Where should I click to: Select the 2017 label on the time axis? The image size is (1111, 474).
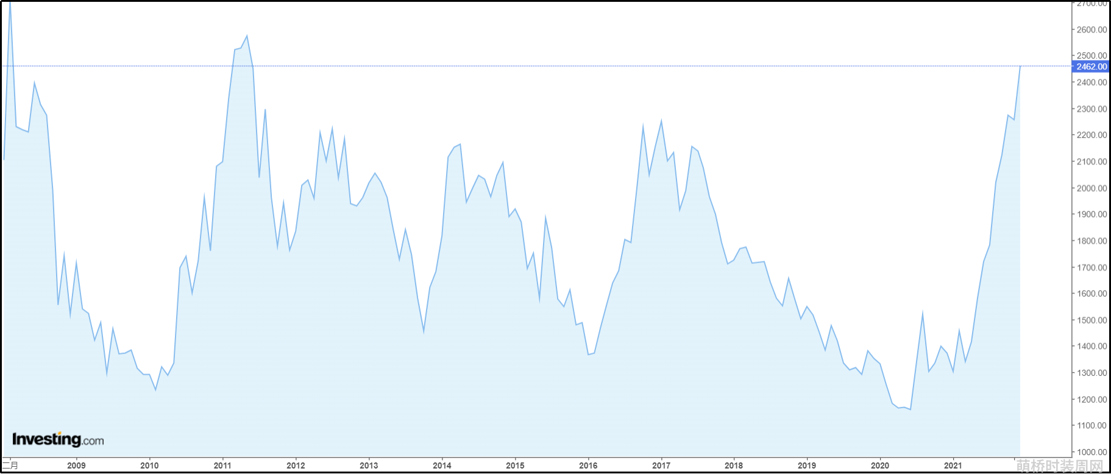661,465
